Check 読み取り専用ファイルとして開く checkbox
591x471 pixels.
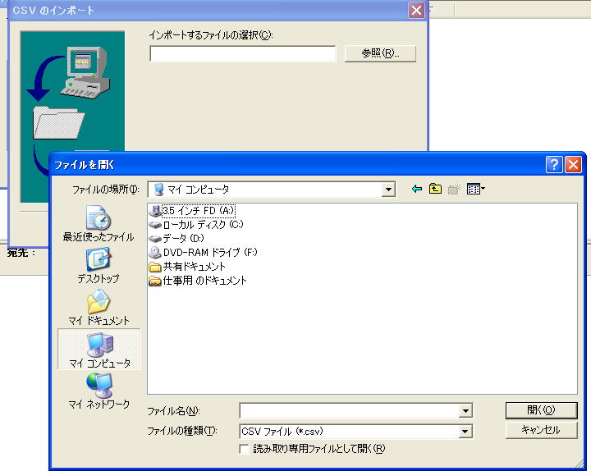tap(244, 449)
